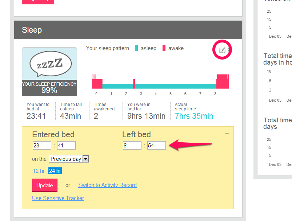This screenshot has height=224, width=292.
Task: Click the edit sleep record pencil icon
Action: (x=222, y=50)
